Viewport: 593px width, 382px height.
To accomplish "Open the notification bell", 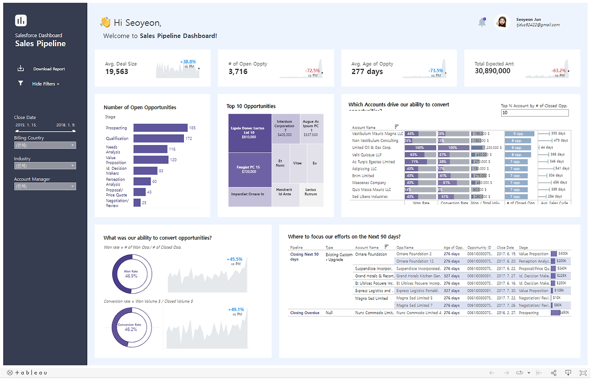I will [482, 22].
